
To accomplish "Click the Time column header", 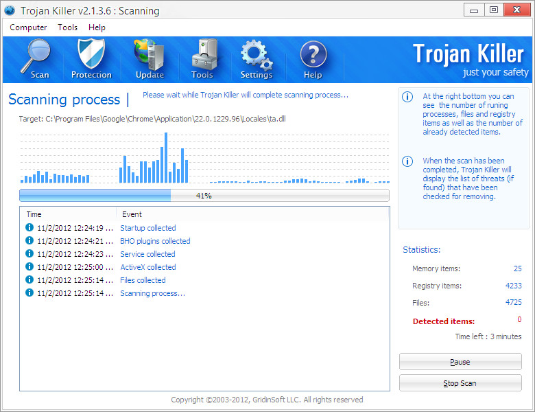I will click(x=68, y=214).
